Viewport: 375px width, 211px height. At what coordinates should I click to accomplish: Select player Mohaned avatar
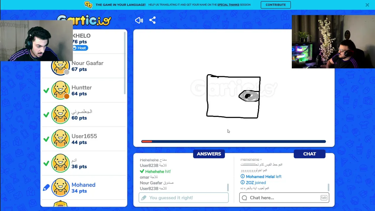coord(60,188)
